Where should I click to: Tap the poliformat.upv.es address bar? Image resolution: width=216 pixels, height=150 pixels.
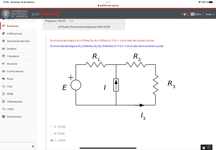coord(108,5)
